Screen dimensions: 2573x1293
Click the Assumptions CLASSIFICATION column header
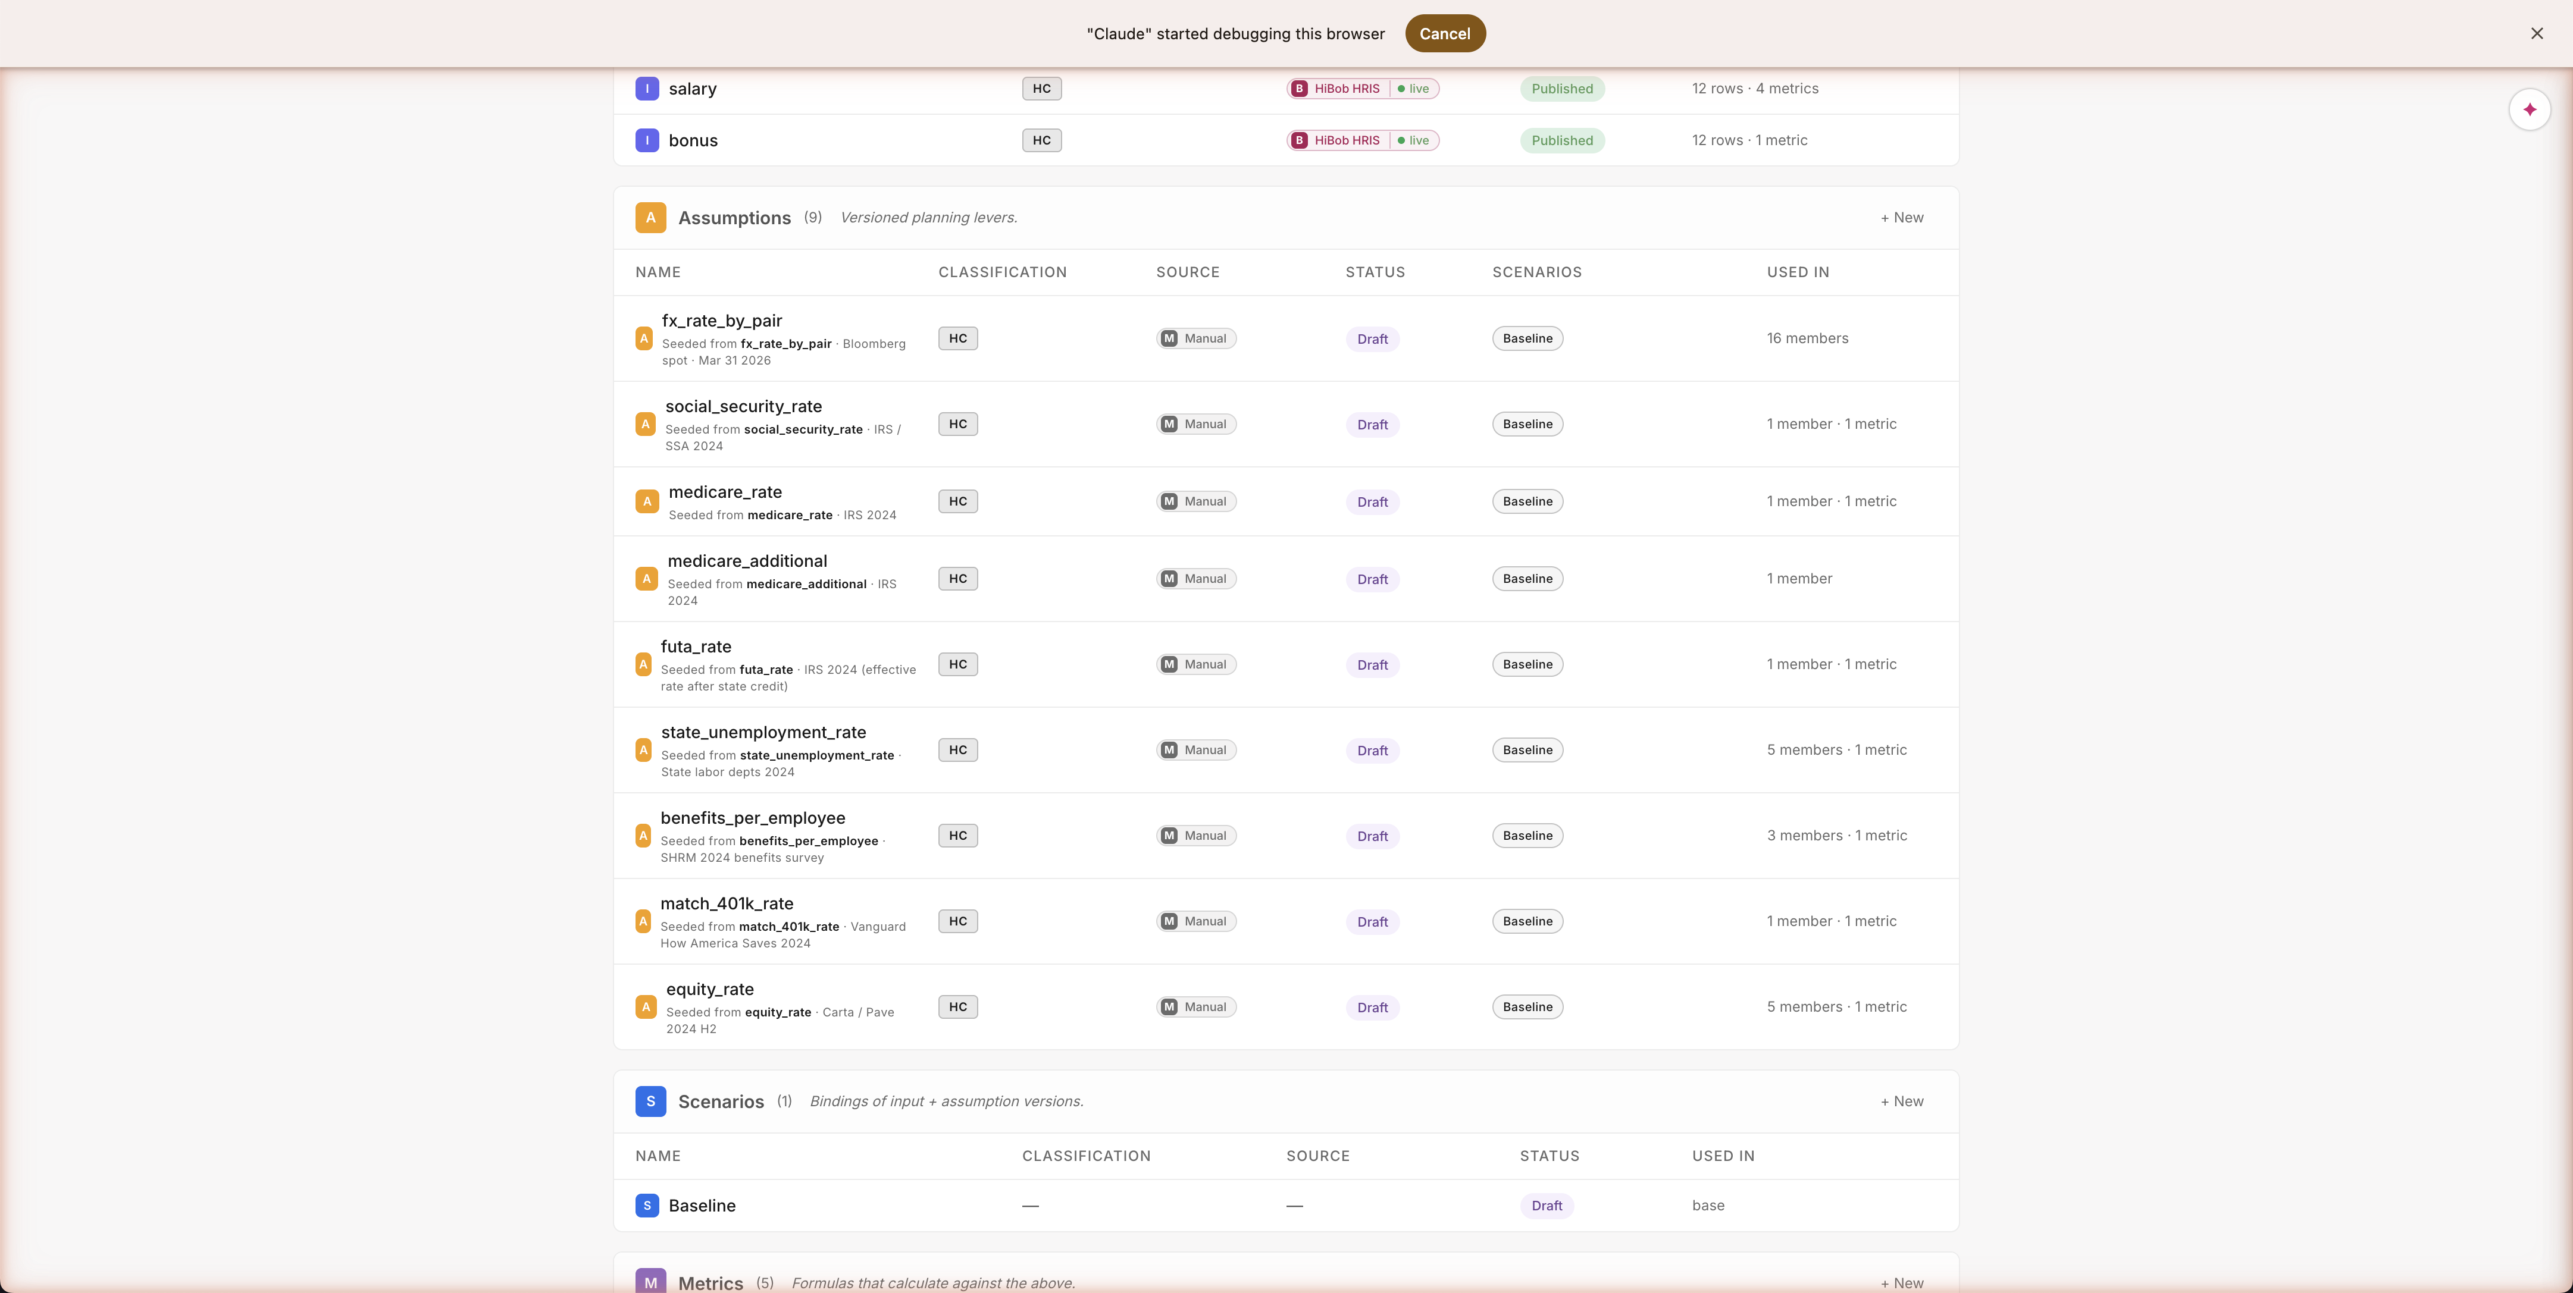click(1002, 272)
